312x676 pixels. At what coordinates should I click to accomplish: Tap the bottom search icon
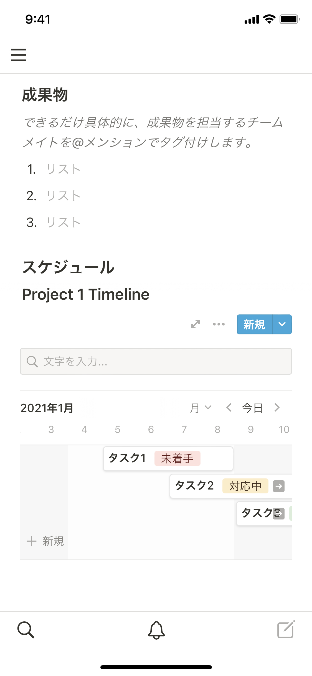click(26, 630)
